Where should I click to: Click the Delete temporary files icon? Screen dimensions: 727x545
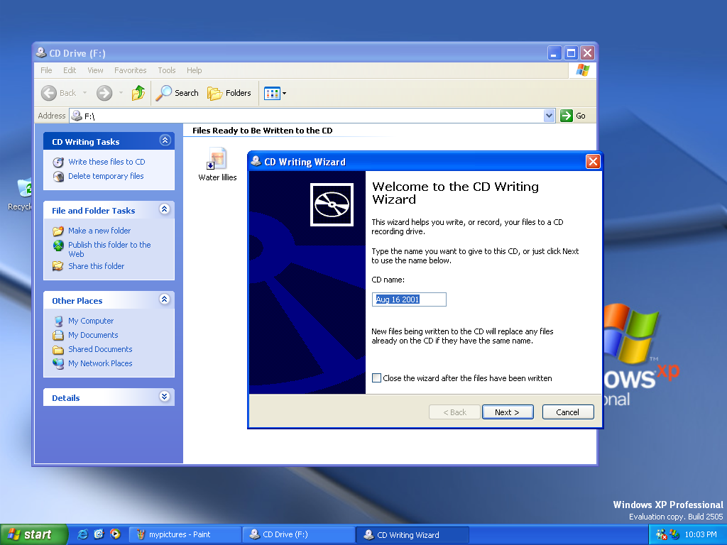58,177
